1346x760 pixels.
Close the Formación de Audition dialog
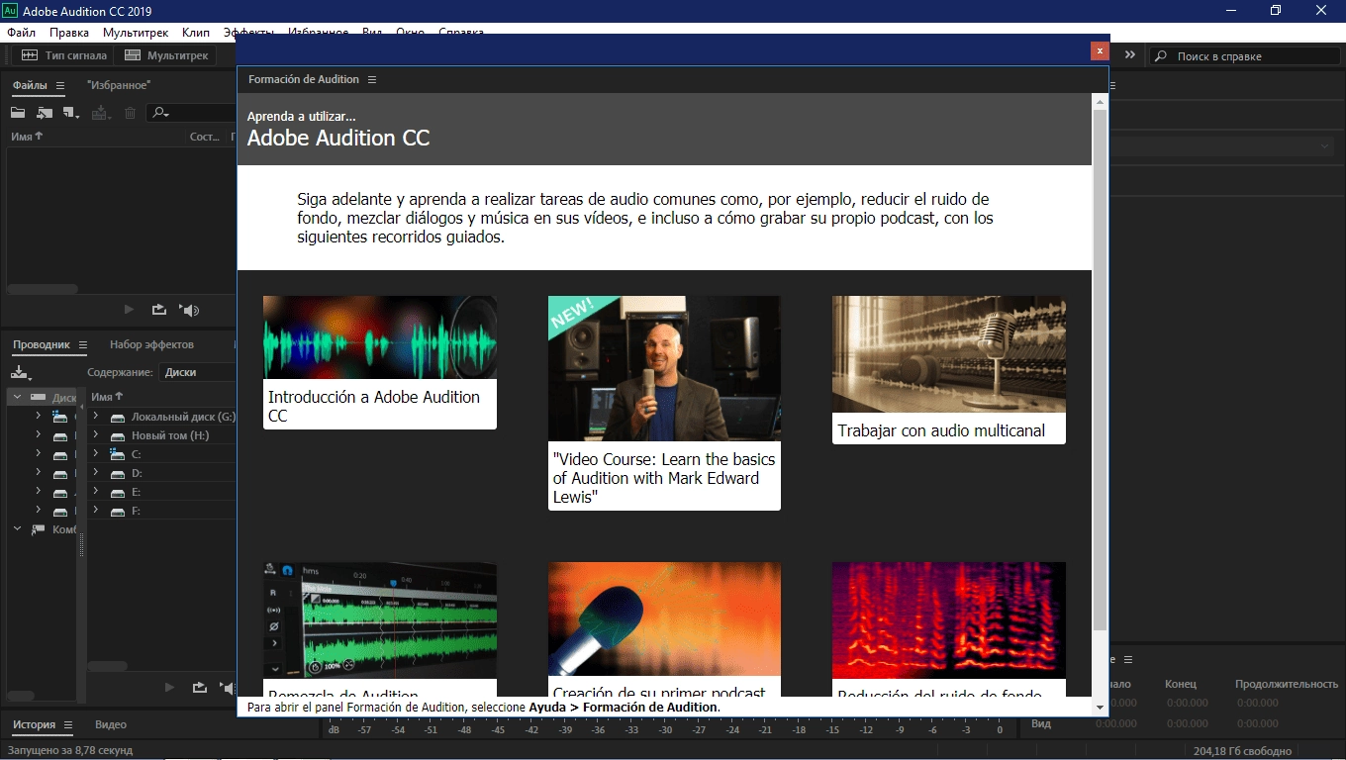[x=1099, y=50]
